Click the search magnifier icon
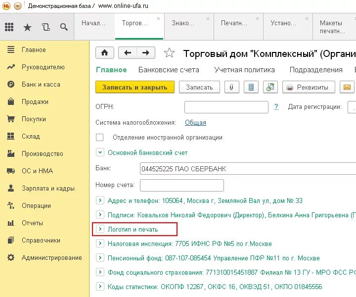 tap(64, 27)
